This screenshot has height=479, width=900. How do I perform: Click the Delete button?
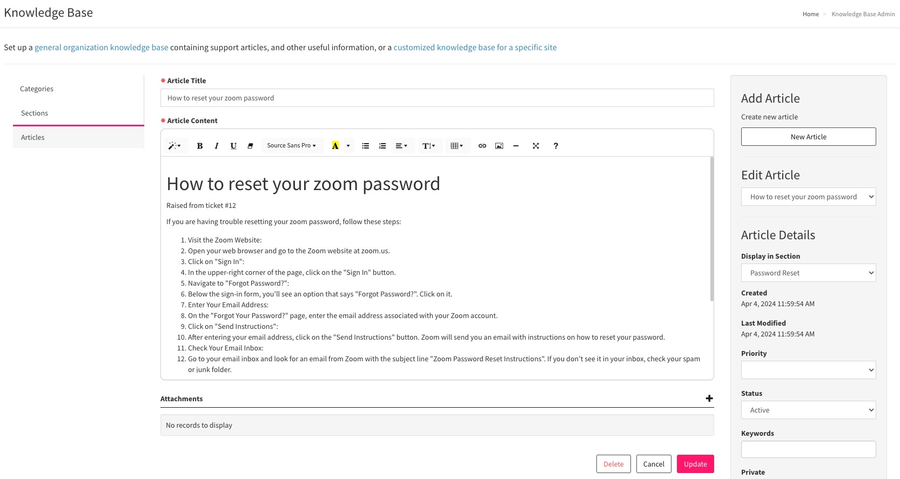point(614,464)
